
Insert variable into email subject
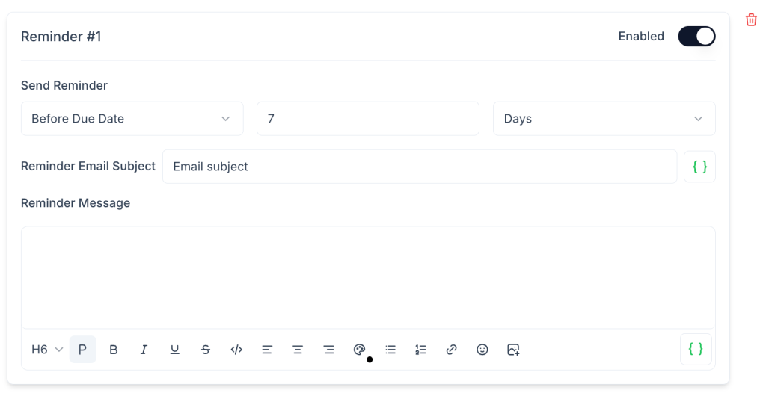[x=699, y=167]
